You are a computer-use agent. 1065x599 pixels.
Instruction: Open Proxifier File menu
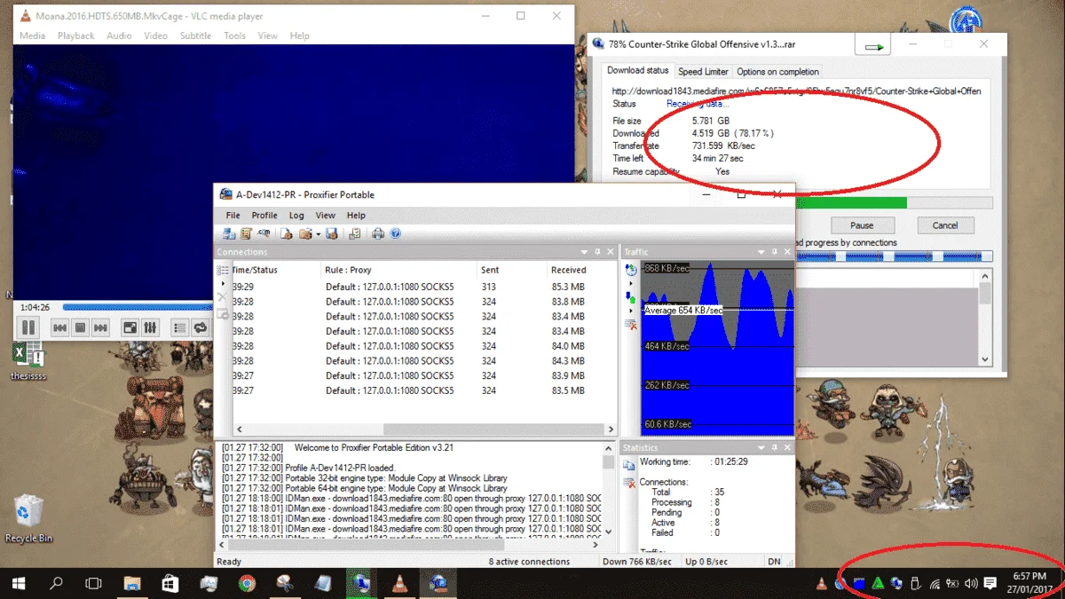pos(233,216)
